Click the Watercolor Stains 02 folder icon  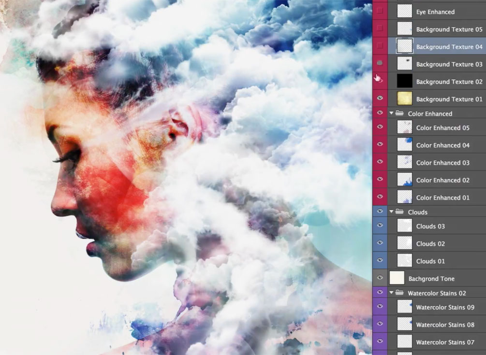[399, 293]
